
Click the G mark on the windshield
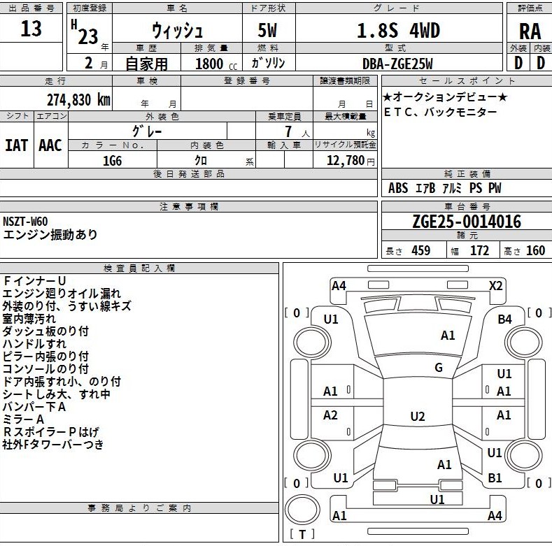(439, 368)
